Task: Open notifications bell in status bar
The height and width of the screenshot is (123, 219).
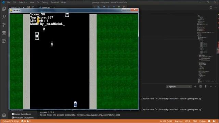Action: 215,121
